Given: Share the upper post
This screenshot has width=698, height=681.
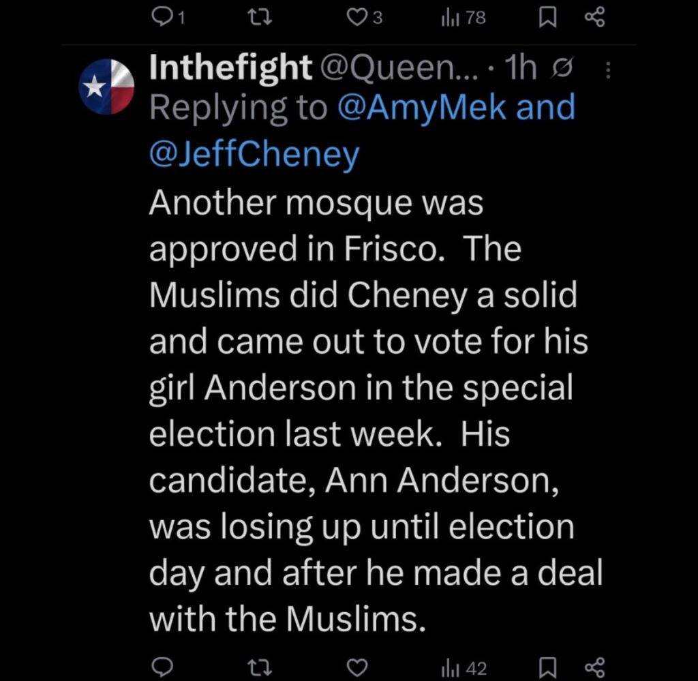Looking at the screenshot, I should 594,18.
